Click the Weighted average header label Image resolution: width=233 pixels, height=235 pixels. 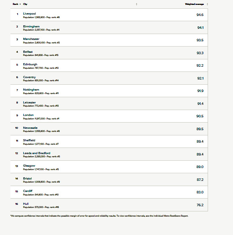coord(194,4)
